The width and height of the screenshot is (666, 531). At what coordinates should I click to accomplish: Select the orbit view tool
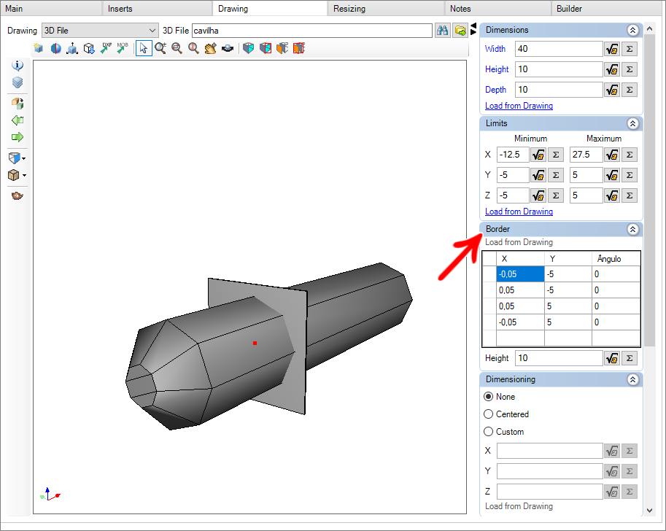pos(228,48)
